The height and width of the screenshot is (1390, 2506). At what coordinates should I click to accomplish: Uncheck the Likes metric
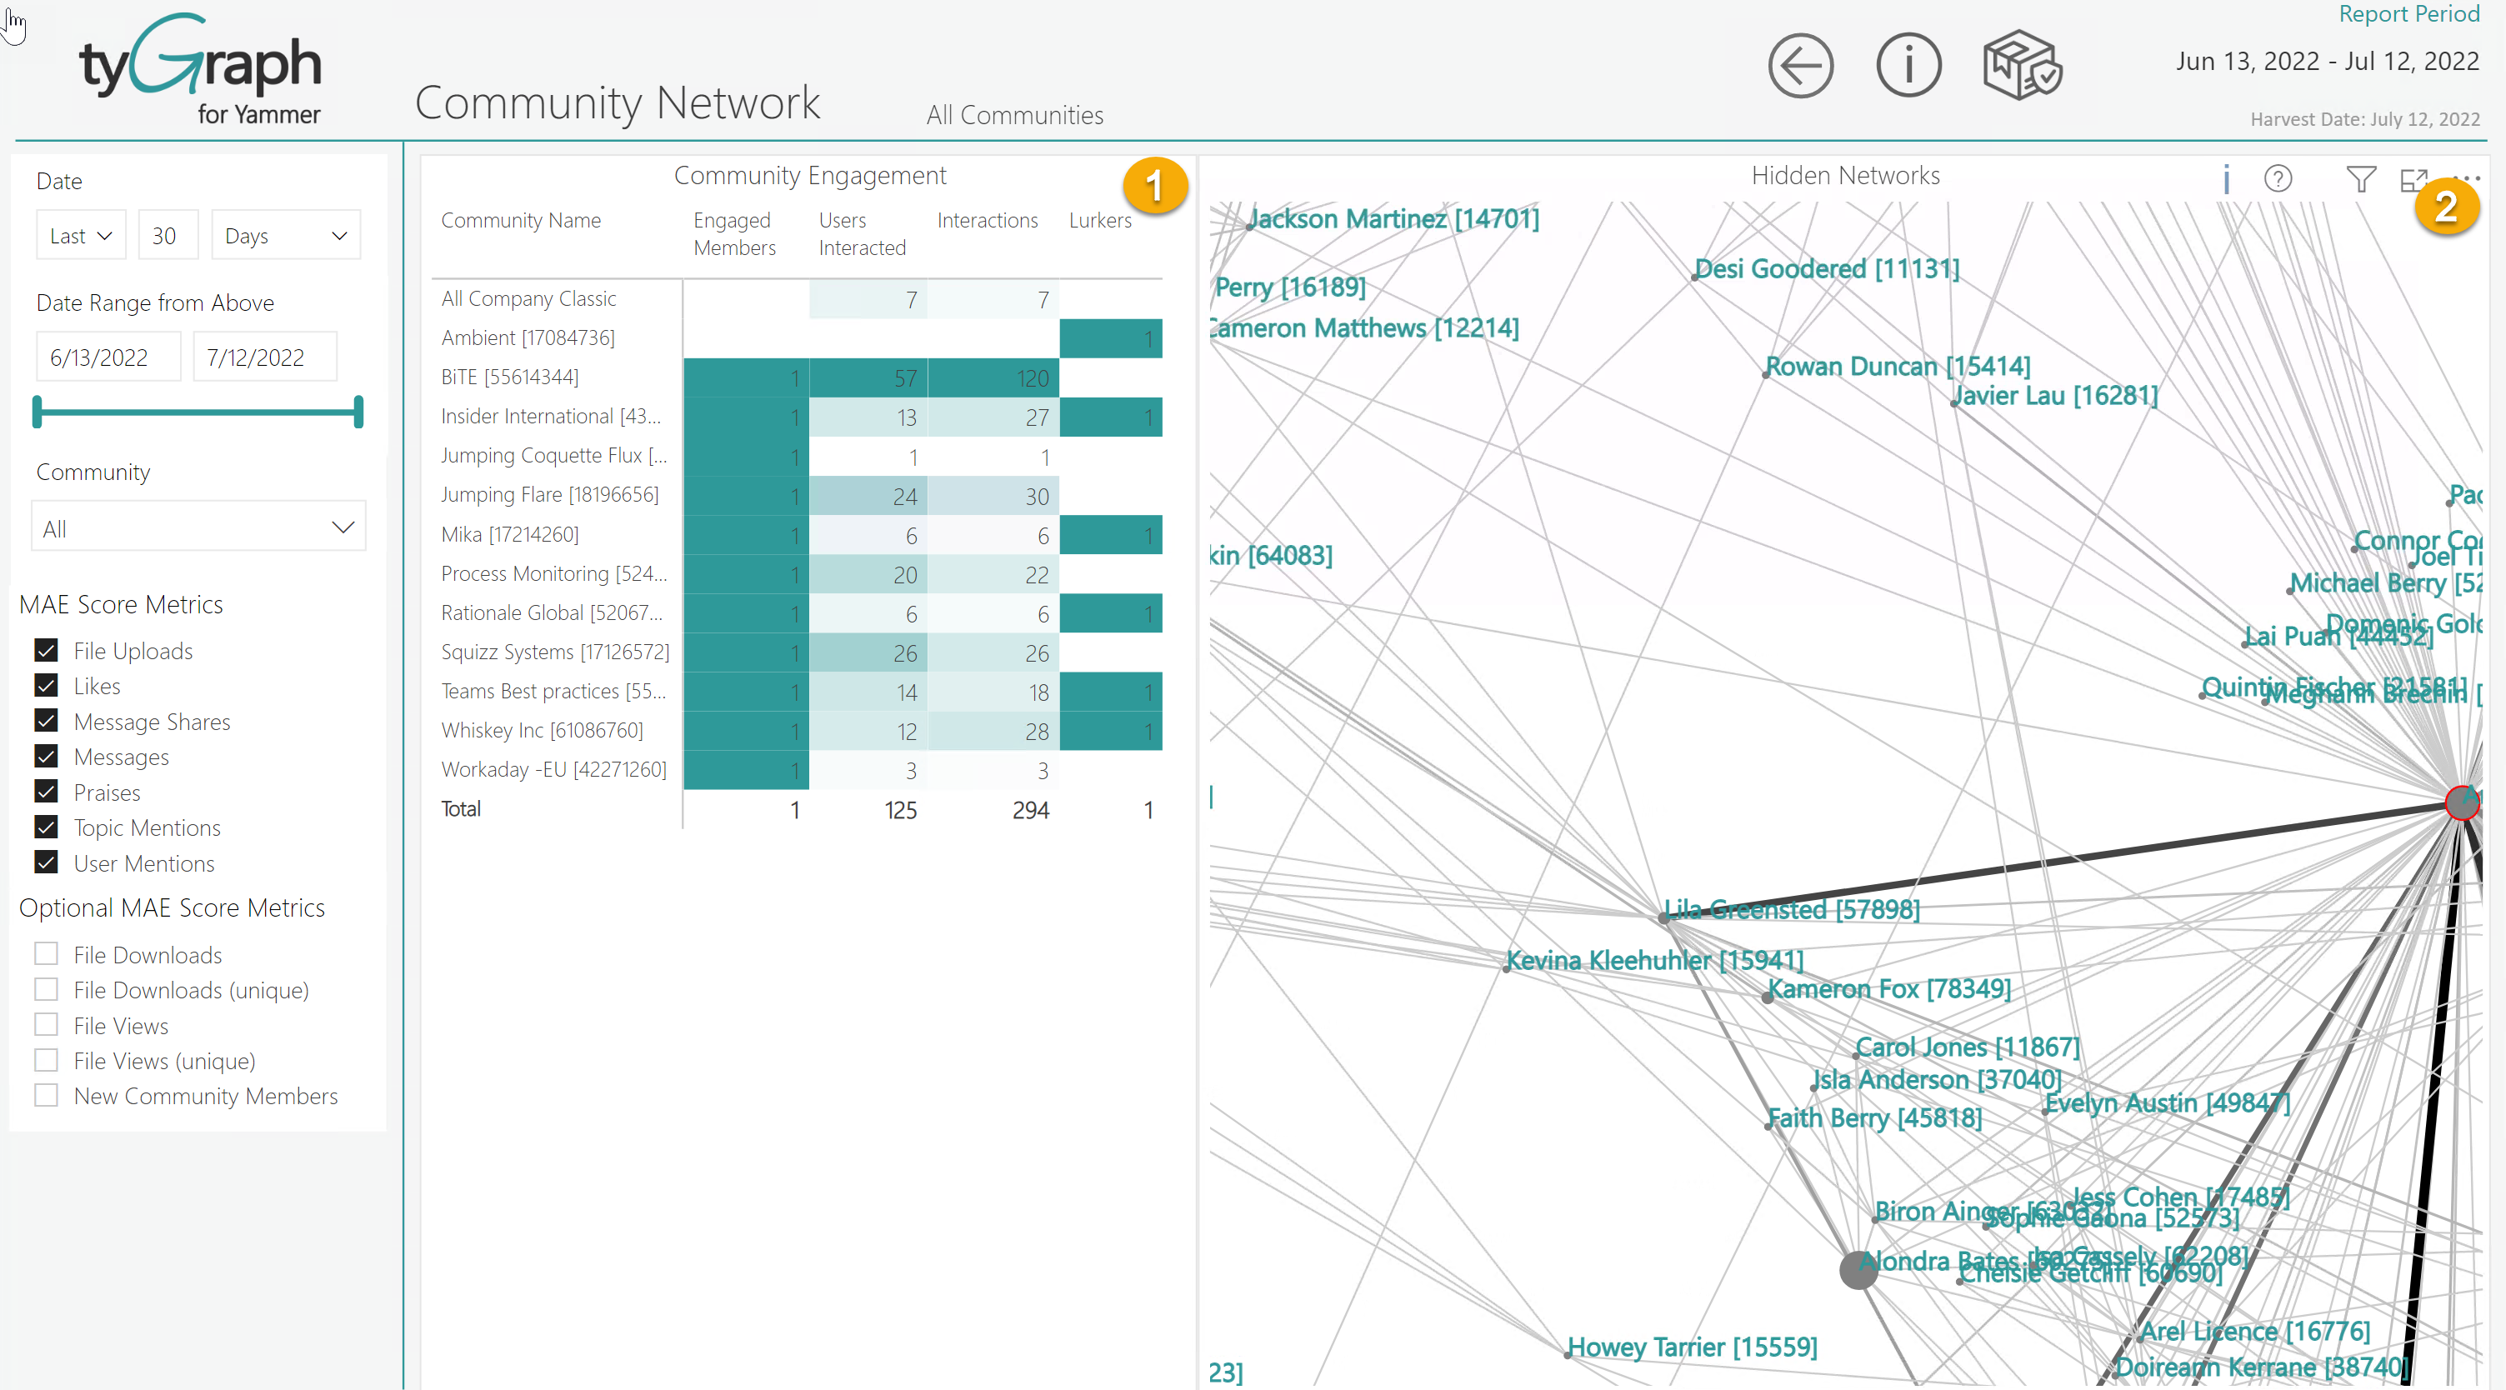point(46,685)
